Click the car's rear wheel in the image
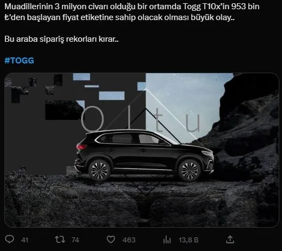 click(99, 170)
